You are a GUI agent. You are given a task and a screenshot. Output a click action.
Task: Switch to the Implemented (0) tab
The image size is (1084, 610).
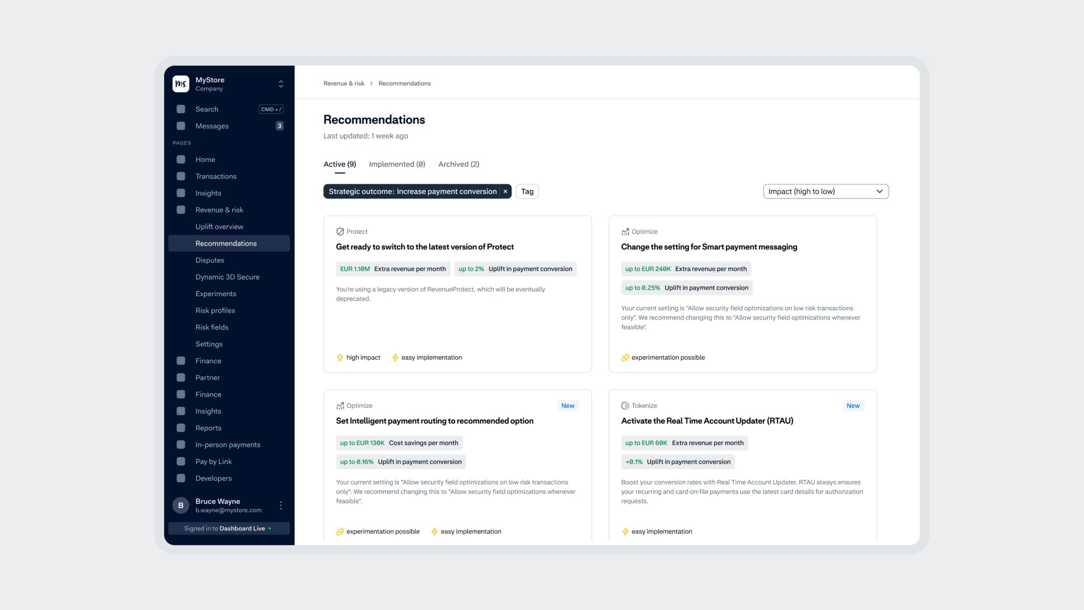click(x=397, y=164)
